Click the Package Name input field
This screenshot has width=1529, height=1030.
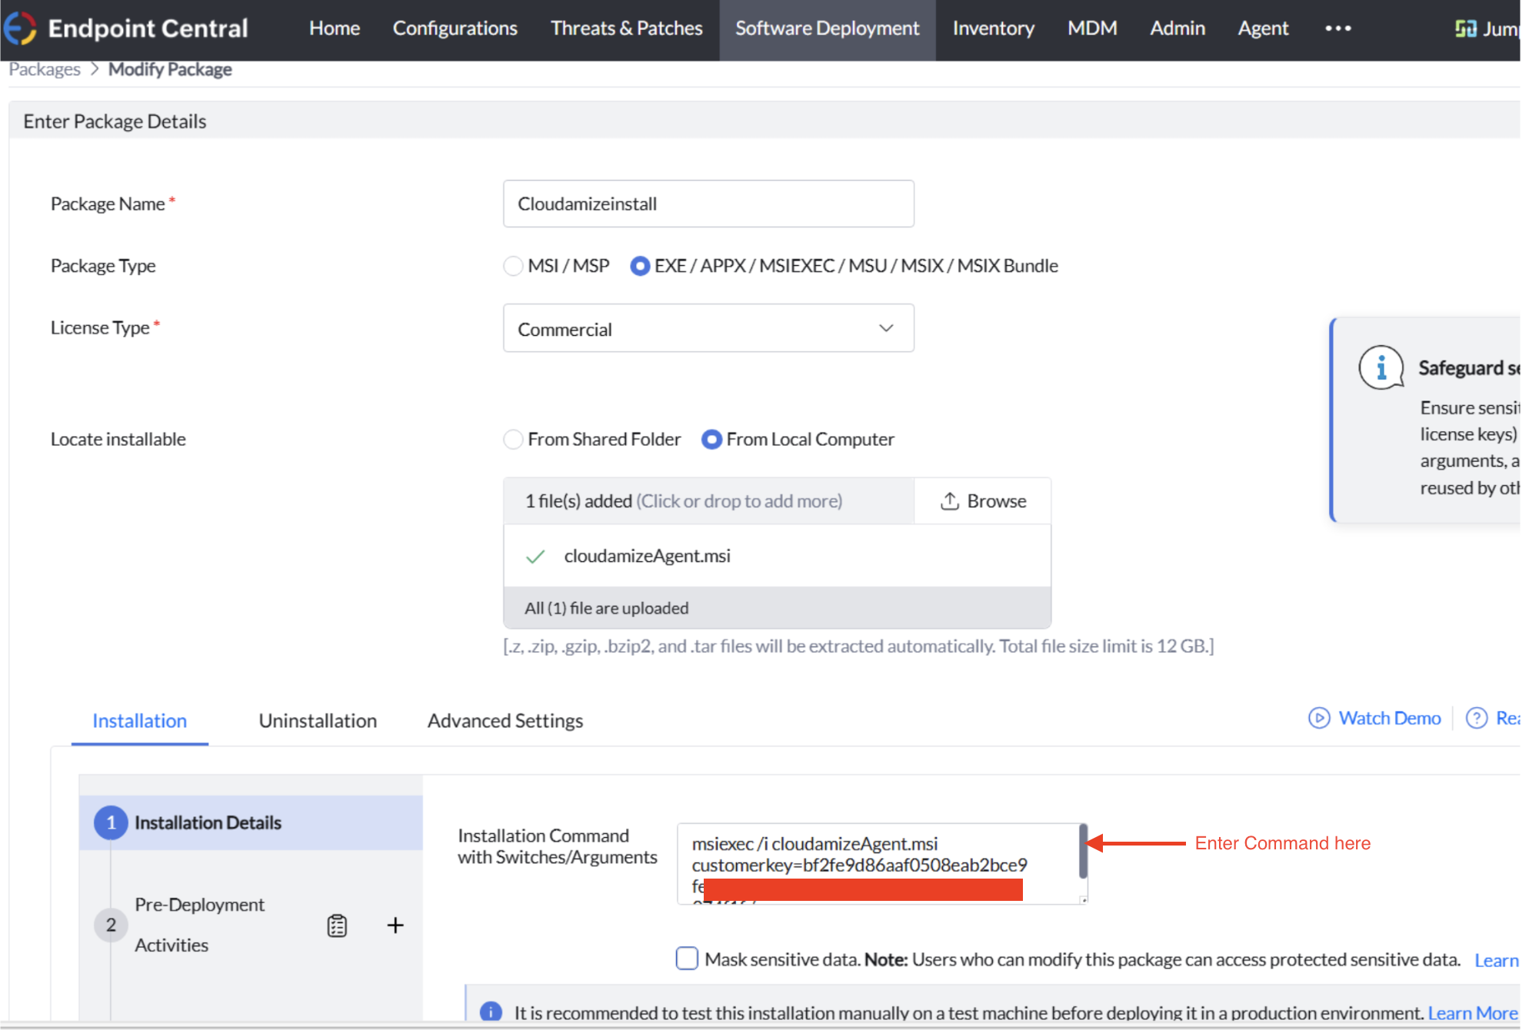click(x=708, y=204)
